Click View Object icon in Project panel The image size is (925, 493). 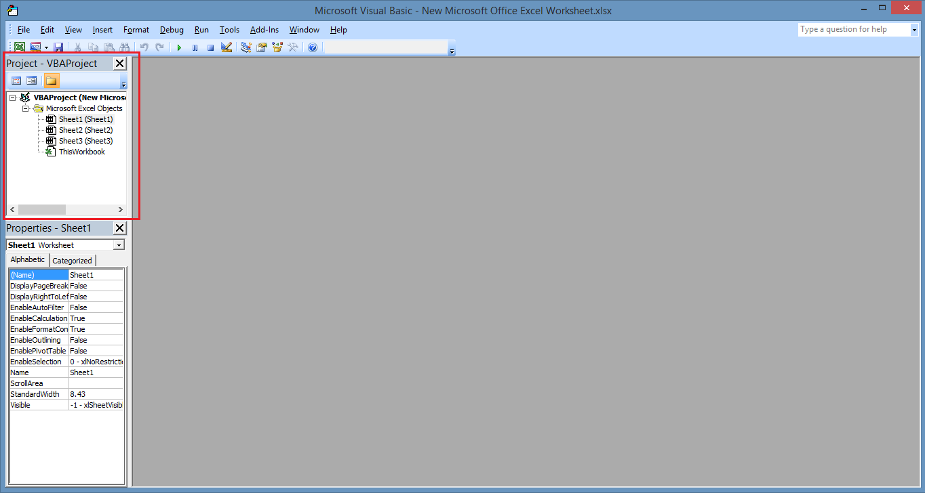point(32,81)
